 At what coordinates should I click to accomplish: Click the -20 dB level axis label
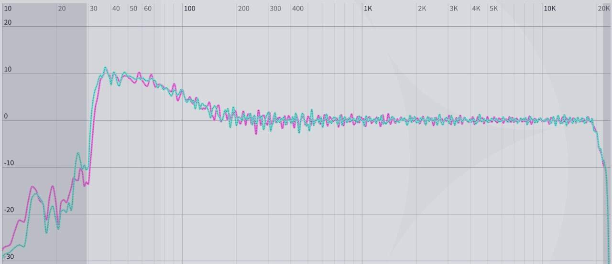point(9,210)
